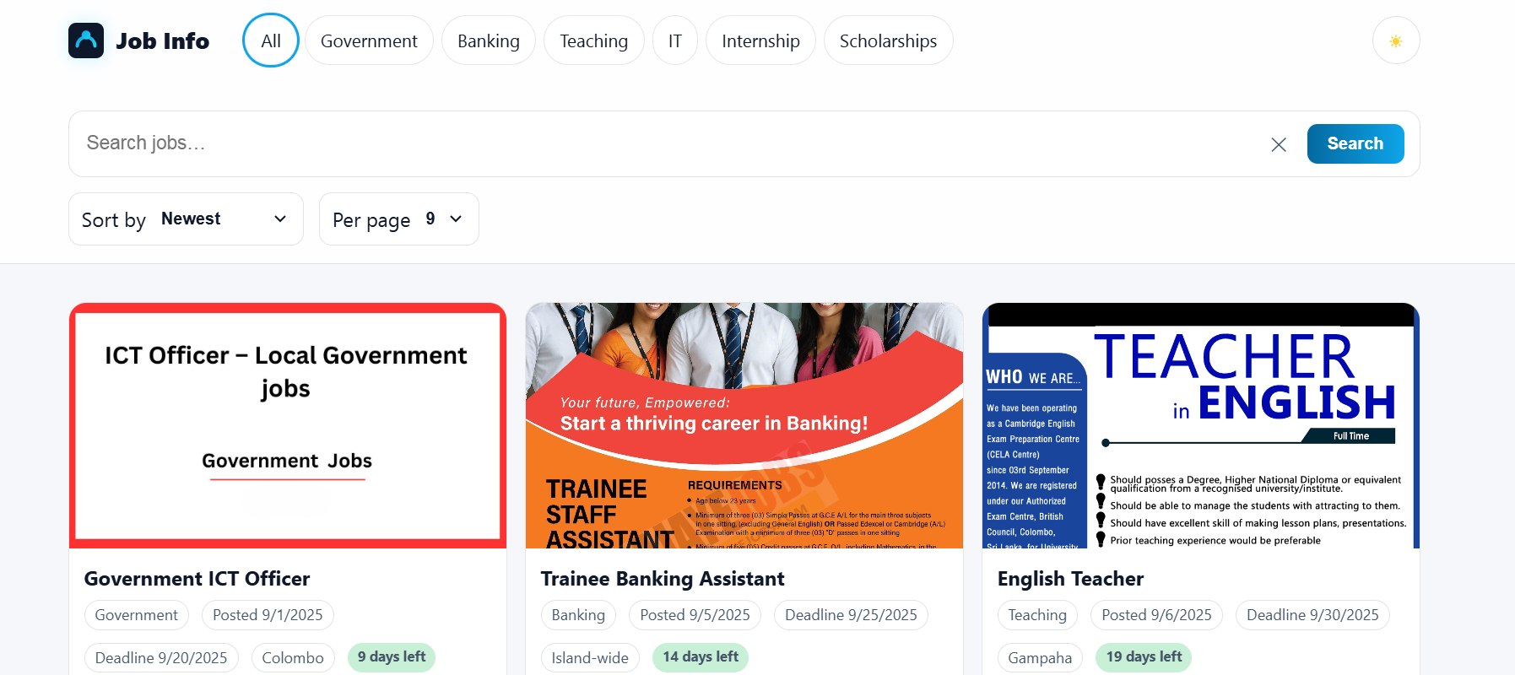Switch to the Government category tab
1515x675 pixels.
(369, 40)
